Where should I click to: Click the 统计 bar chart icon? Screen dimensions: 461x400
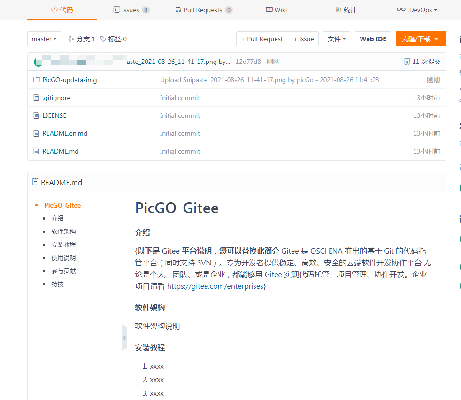pos(338,9)
